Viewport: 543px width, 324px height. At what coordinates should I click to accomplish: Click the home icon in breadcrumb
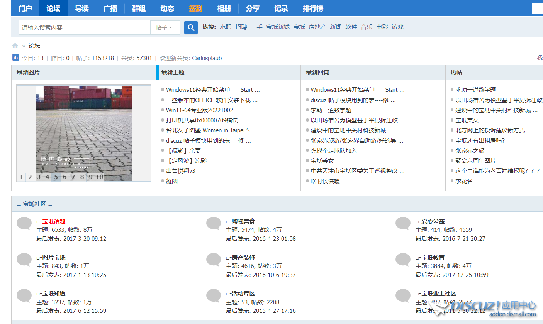click(15, 46)
